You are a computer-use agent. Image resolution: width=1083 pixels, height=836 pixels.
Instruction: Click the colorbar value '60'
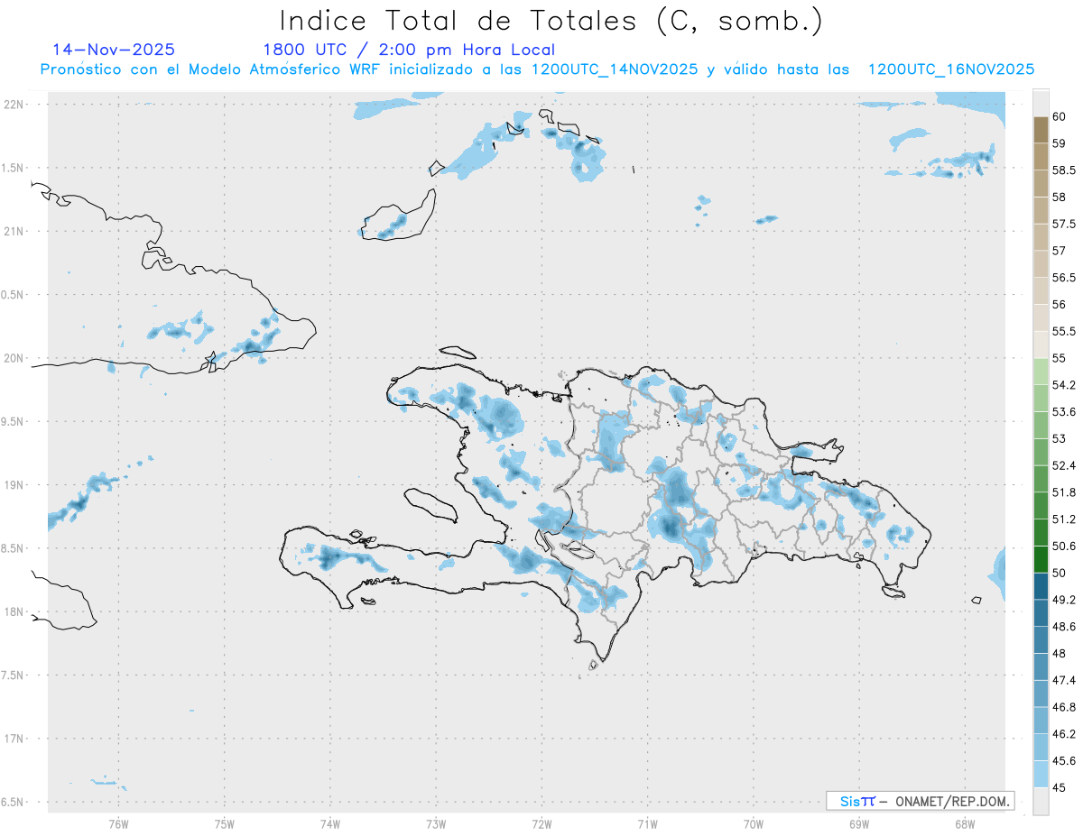(x=1059, y=116)
